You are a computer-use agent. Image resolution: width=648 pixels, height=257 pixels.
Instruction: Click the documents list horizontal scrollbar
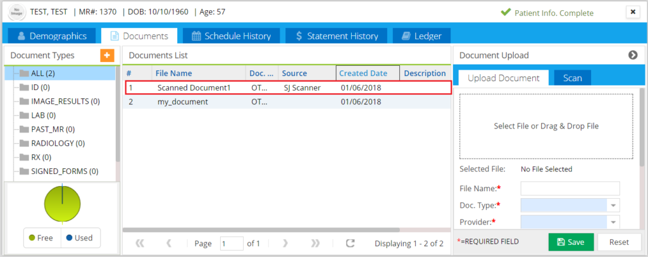coord(261,230)
